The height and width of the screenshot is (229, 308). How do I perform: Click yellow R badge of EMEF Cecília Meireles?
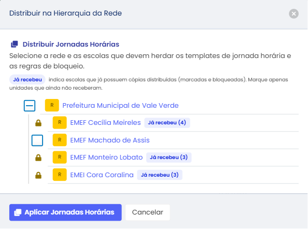(x=60, y=123)
